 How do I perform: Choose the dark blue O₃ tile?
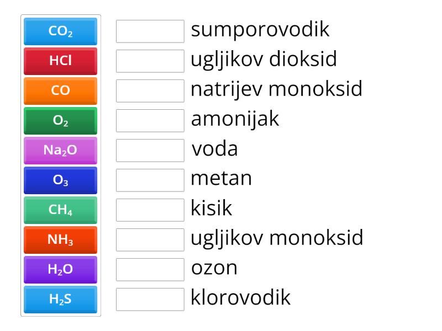(x=61, y=180)
